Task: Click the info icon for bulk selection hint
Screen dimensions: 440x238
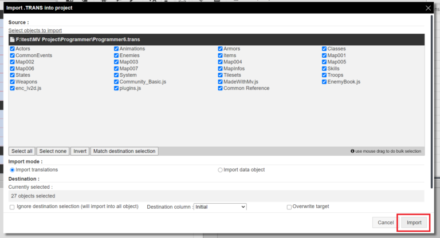Action: click(x=352, y=152)
